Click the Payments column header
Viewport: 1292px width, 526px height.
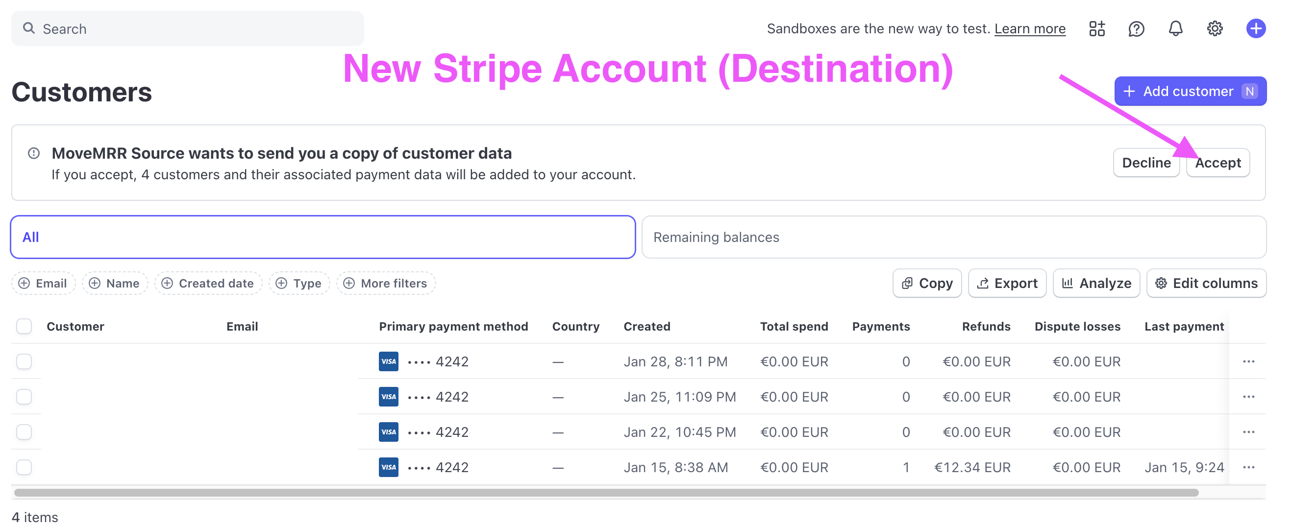[x=881, y=326]
